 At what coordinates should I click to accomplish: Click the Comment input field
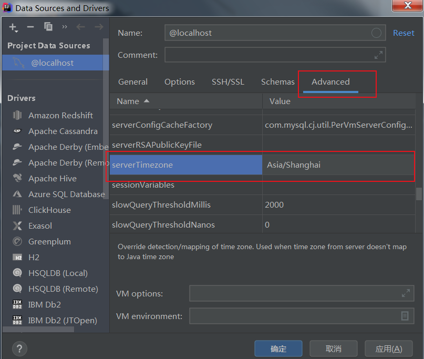(275, 55)
